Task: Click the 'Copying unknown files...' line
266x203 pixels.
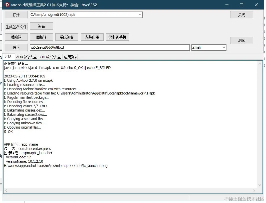Action: pyautogui.click(x=24, y=123)
